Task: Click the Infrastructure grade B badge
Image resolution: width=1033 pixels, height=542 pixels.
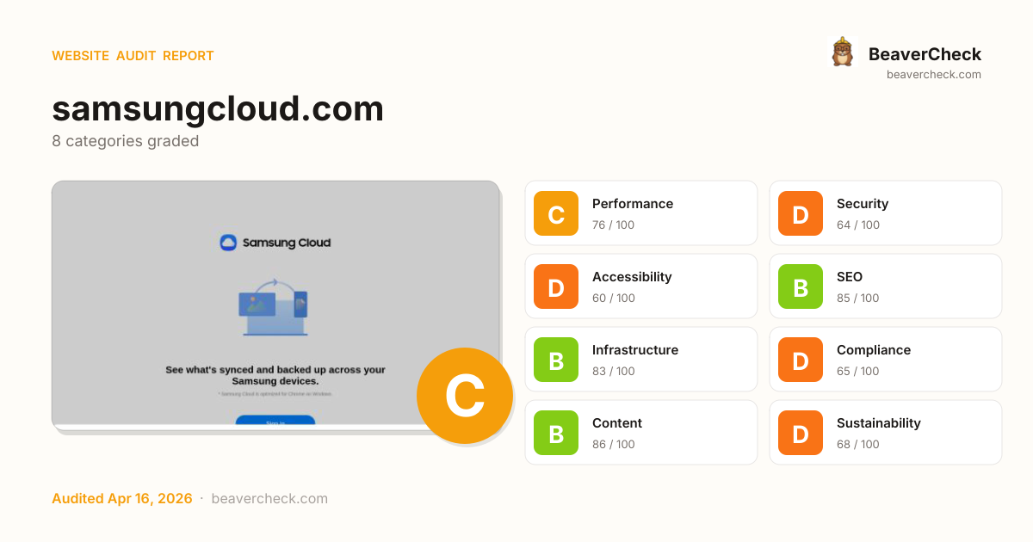Action: pyautogui.click(x=556, y=360)
